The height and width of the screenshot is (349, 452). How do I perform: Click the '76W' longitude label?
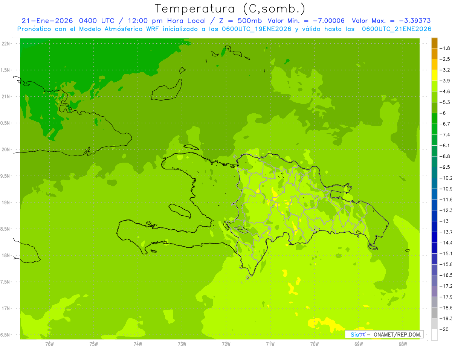click(49, 344)
